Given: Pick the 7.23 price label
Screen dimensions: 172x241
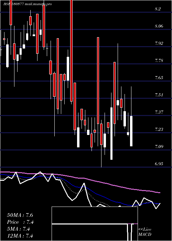Looking at the screenshot, I should [x=159, y=129].
